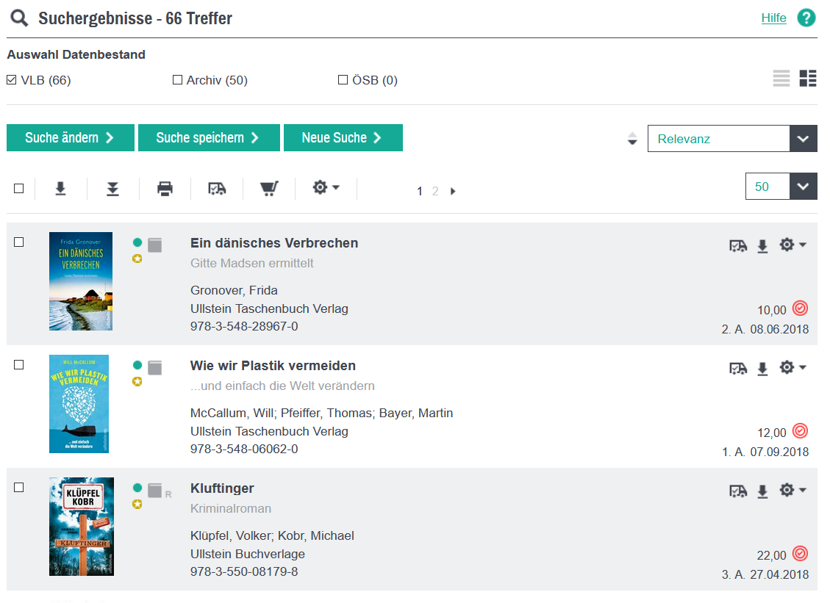Click the shopping cart icon in toolbar
Screen dimensions: 830x603
coord(269,189)
